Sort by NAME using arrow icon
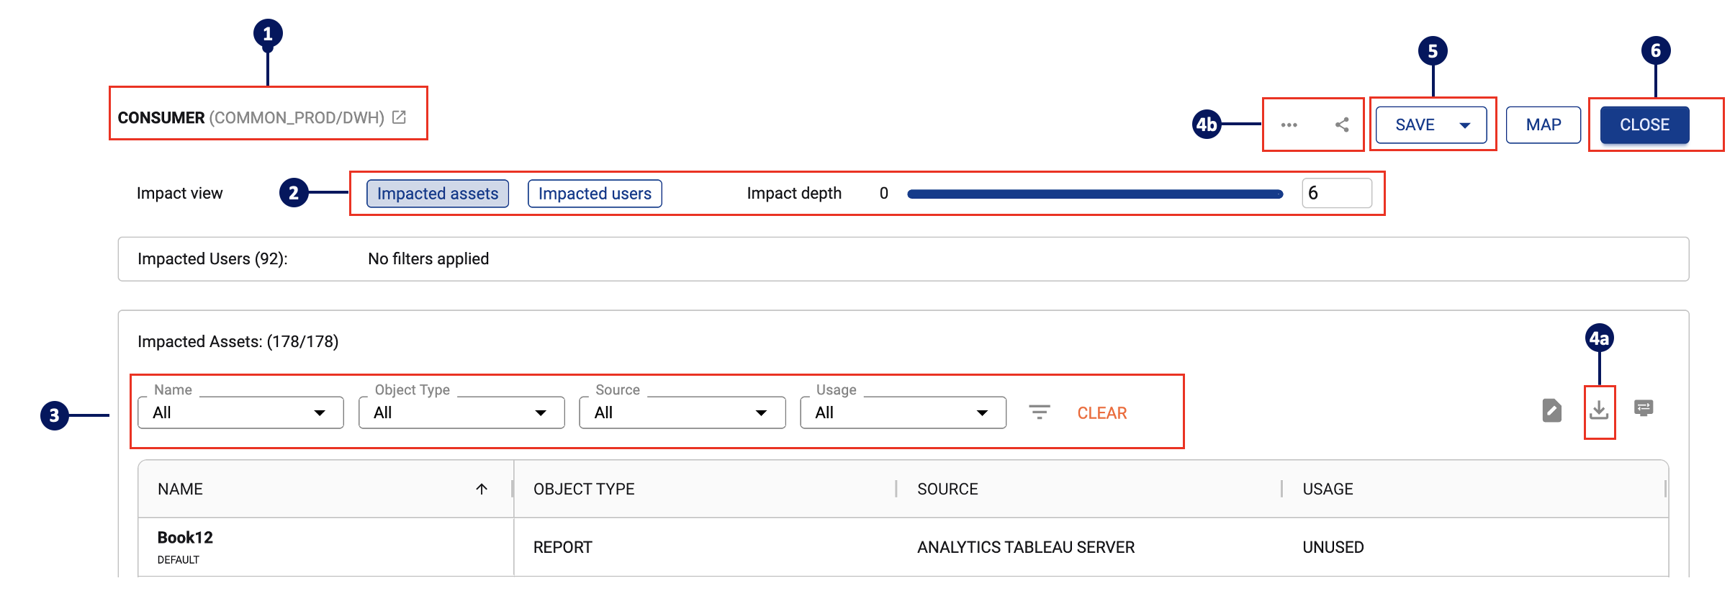Viewport: 1735px width, 609px height. 482,490
